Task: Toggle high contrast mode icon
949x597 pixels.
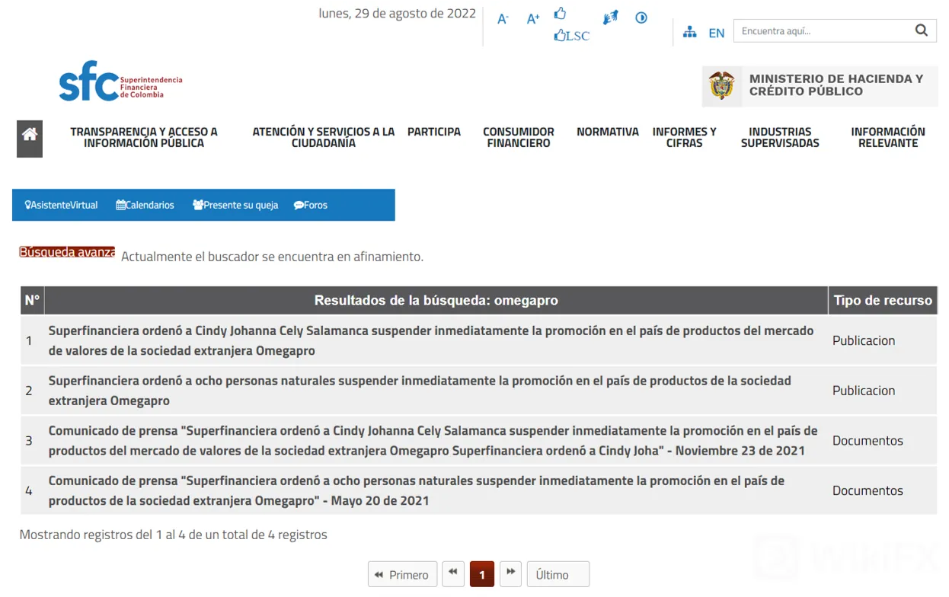Action: coord(641,18)
